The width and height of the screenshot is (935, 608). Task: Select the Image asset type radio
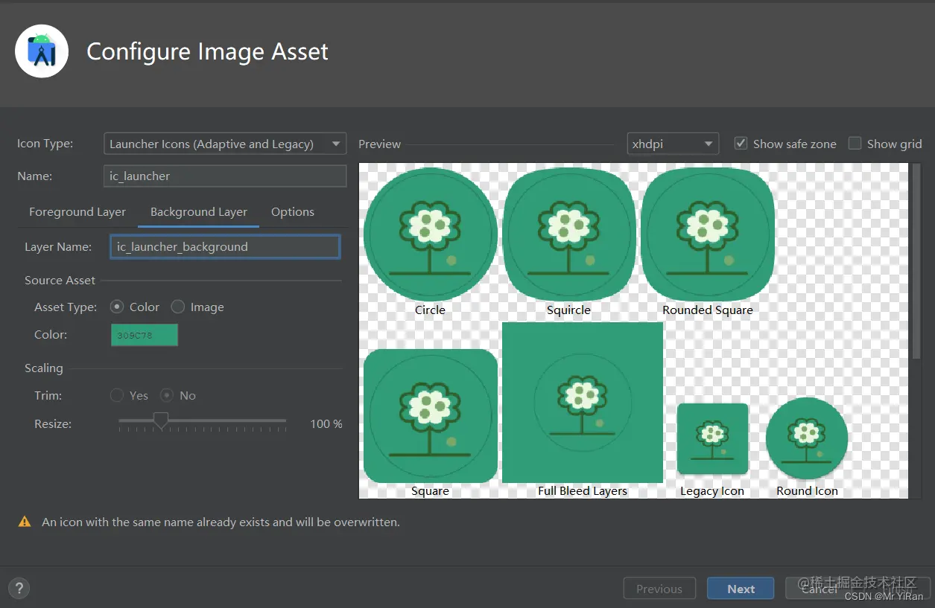[x=178, y=307]
